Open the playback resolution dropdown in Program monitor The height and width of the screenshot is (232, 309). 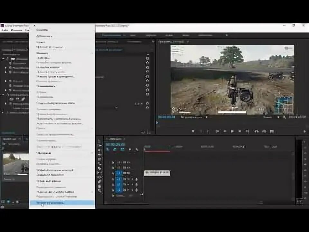point(271,117)
